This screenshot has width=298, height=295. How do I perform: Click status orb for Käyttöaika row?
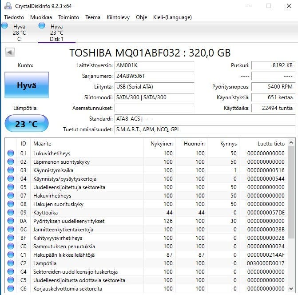[11, 213]
